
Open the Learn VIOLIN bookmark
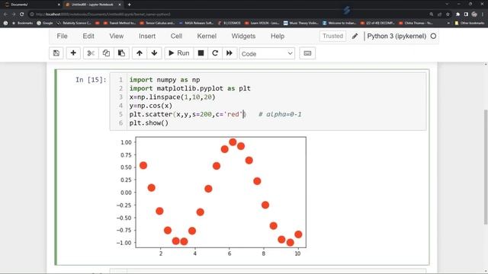coord(262,23)
